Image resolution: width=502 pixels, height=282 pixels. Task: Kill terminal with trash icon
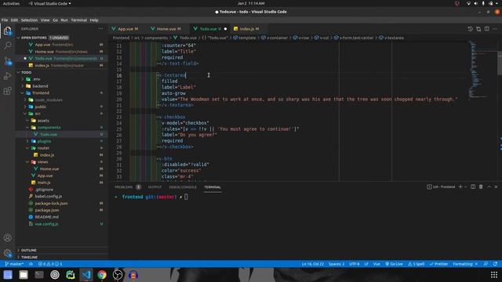coord(481,186)
